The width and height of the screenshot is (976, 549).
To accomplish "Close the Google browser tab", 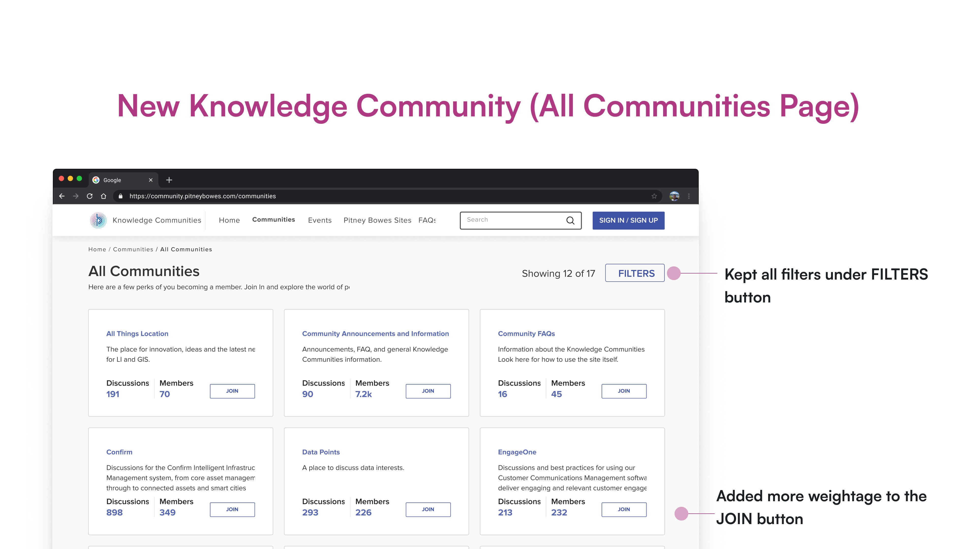I will 150,180.
